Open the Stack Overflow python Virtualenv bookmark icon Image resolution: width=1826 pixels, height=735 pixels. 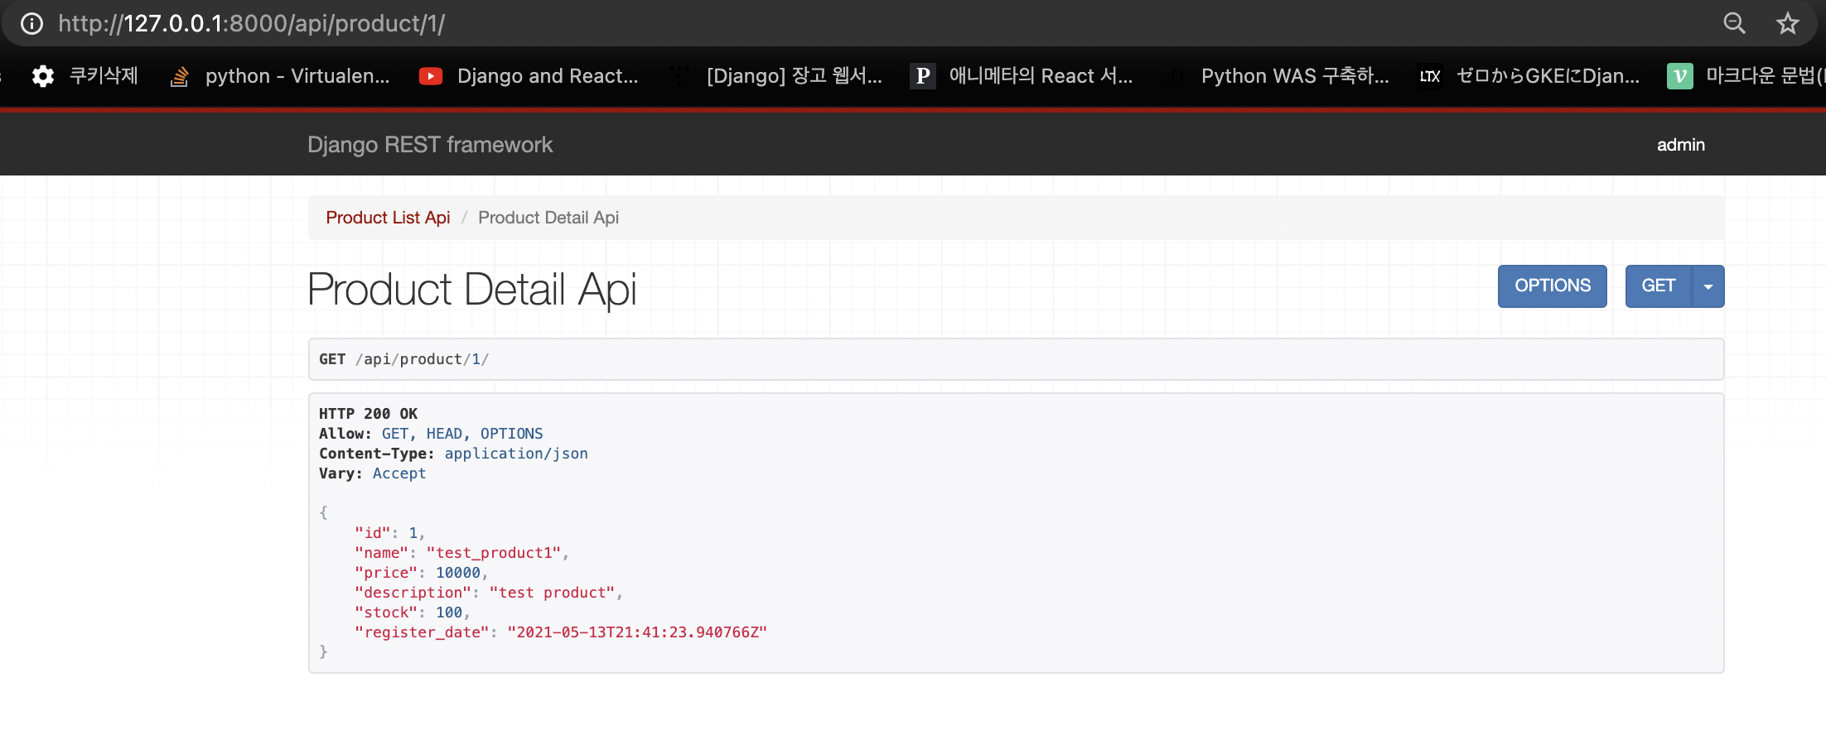coord(179,76)
